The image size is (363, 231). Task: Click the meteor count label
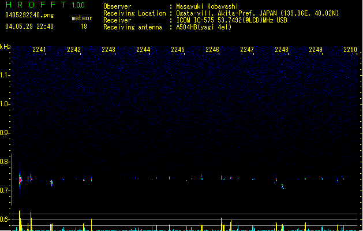(x=82, y=18)
